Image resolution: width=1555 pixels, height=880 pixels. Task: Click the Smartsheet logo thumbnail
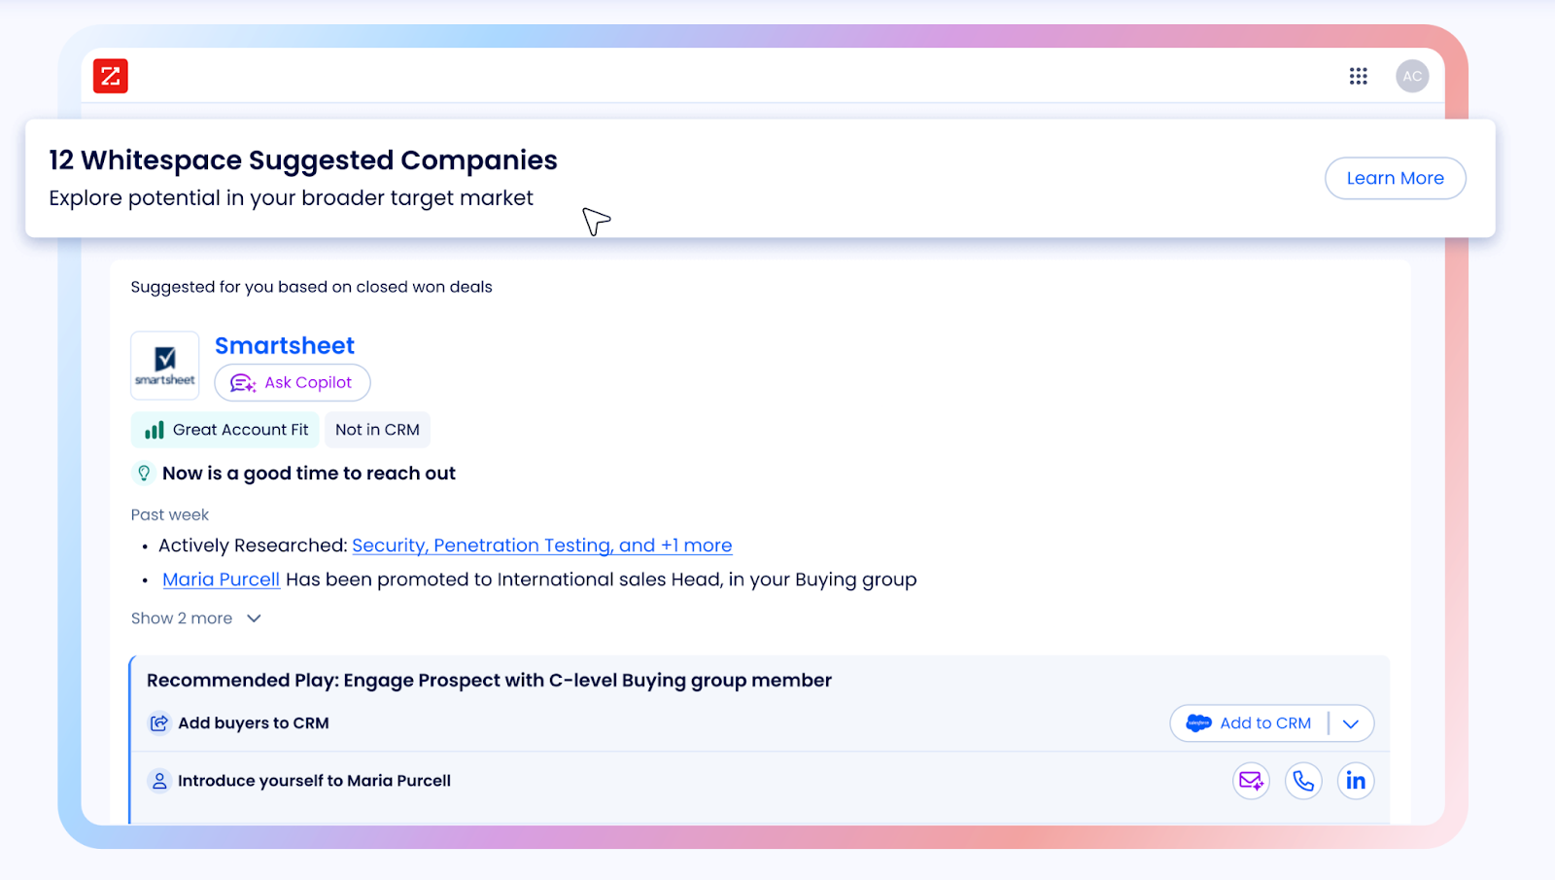click(x=165, y=366)
